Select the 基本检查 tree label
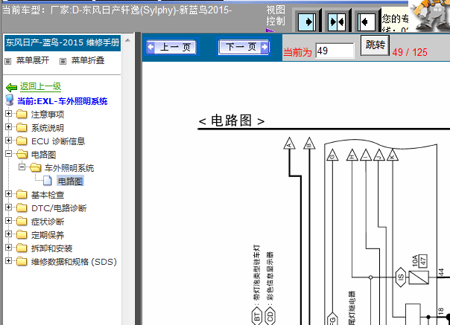Image resolution: width=450 pixels, height=325 pixels. [x=48, y=195]
